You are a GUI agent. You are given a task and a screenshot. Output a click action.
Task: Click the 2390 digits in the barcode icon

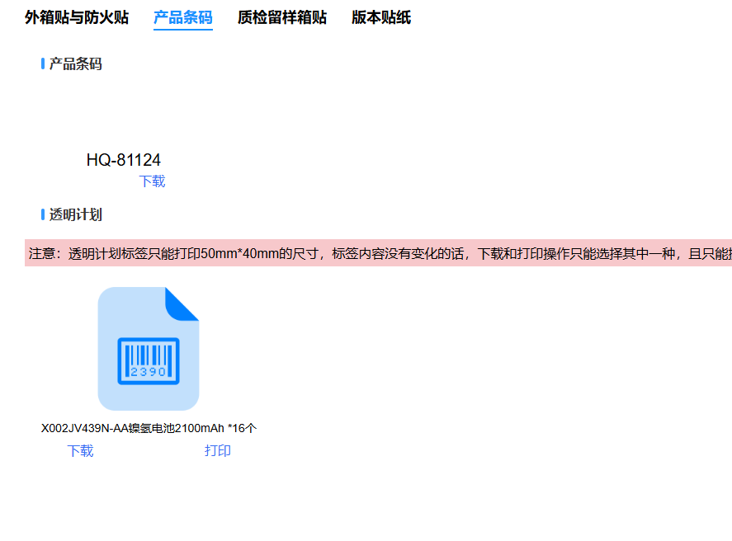[x=149, y=372]
